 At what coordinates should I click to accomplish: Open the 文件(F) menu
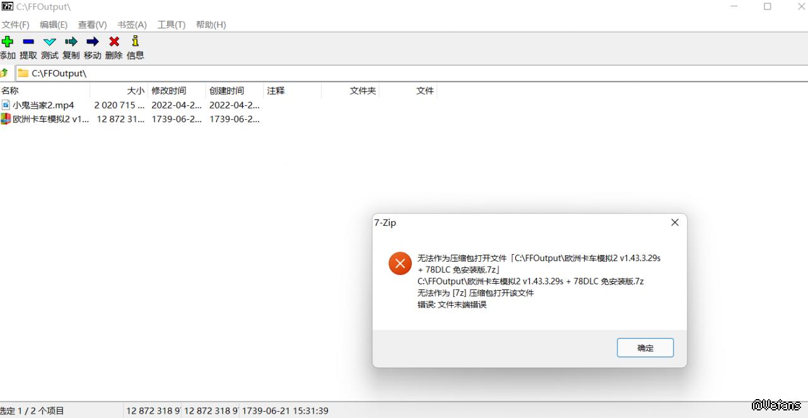15,25
